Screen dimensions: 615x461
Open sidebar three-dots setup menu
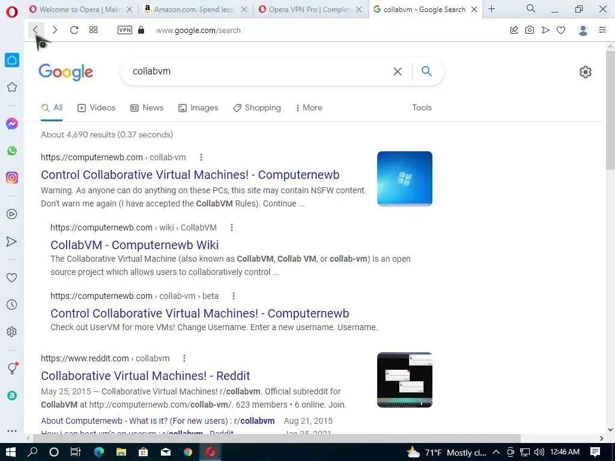12,431
